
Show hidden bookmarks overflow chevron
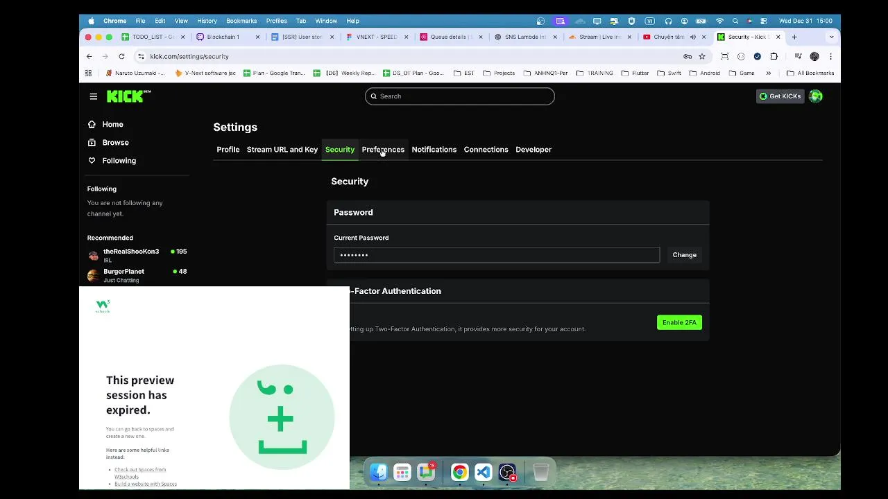click(768, 73)
